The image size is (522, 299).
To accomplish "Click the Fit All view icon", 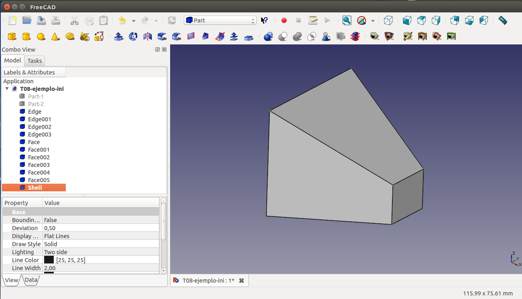I will pos(347,20).
